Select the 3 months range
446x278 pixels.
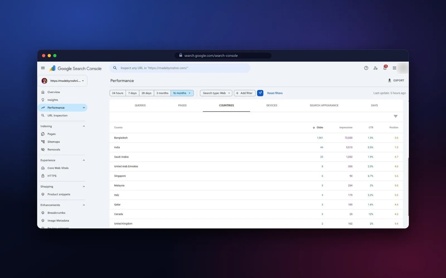click(162, 93)
